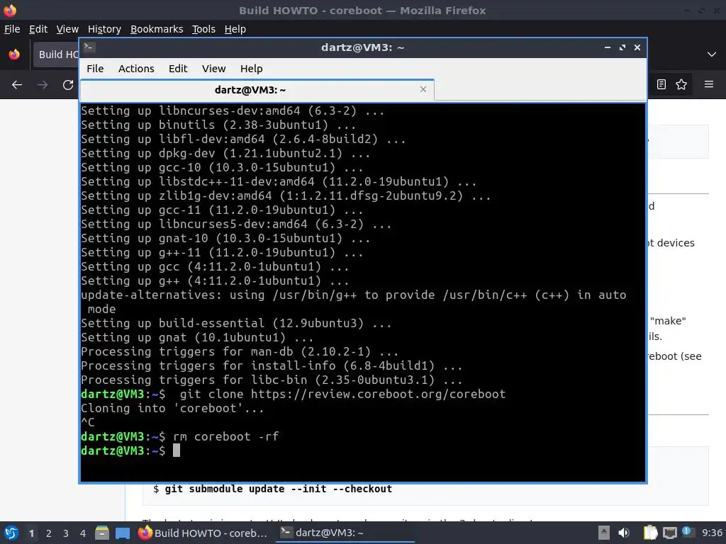The height and width of the screenshot is (544, 726).
Task: Open the terminal File menu
Action: (95, 69)
